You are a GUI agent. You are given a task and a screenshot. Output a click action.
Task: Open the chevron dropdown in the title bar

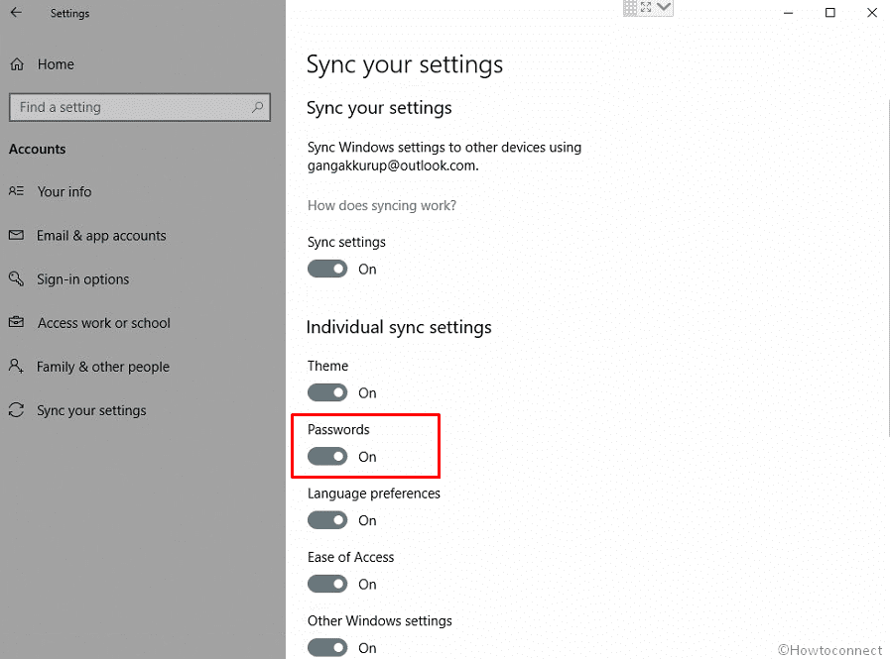(663, 8)
